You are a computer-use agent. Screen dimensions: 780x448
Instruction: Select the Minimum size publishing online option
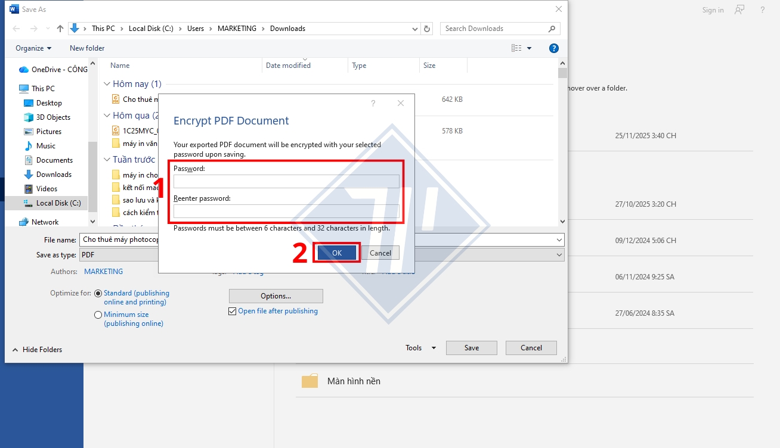pos(97,315)
